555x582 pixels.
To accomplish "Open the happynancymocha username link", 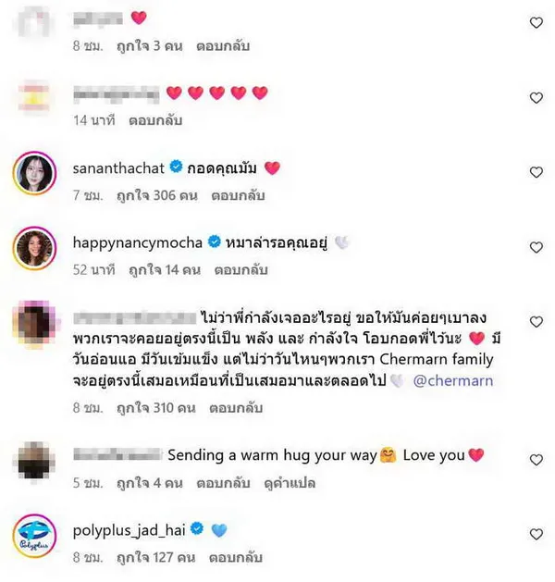I will coord(138,242).
